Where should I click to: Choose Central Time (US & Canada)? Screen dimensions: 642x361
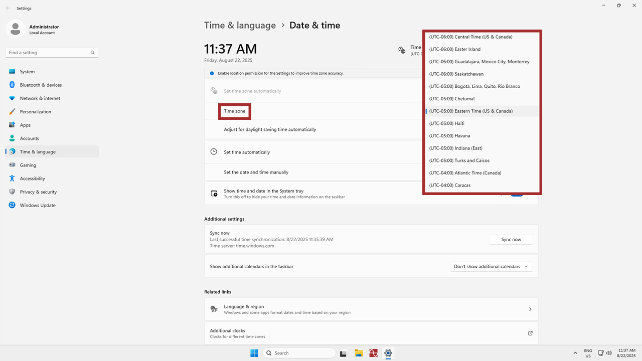click(470, 37)
